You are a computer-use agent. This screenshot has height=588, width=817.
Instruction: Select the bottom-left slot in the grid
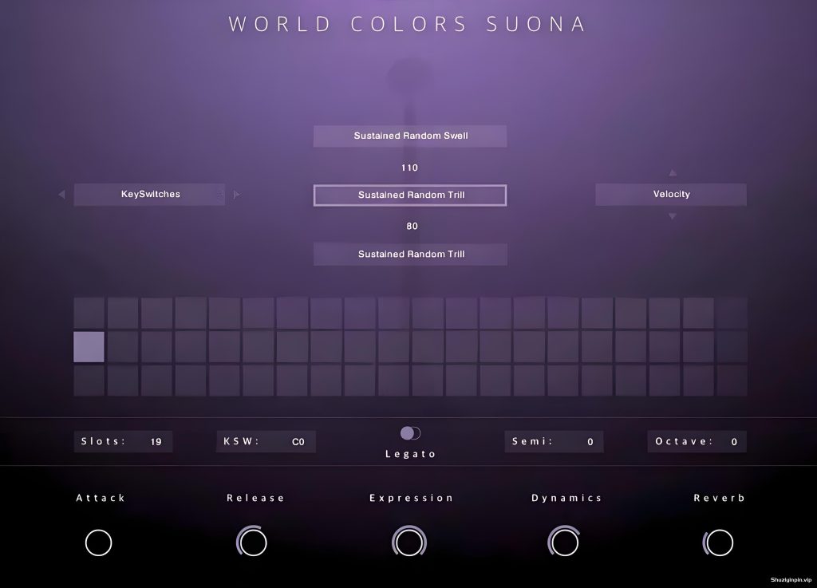point(89,381)
